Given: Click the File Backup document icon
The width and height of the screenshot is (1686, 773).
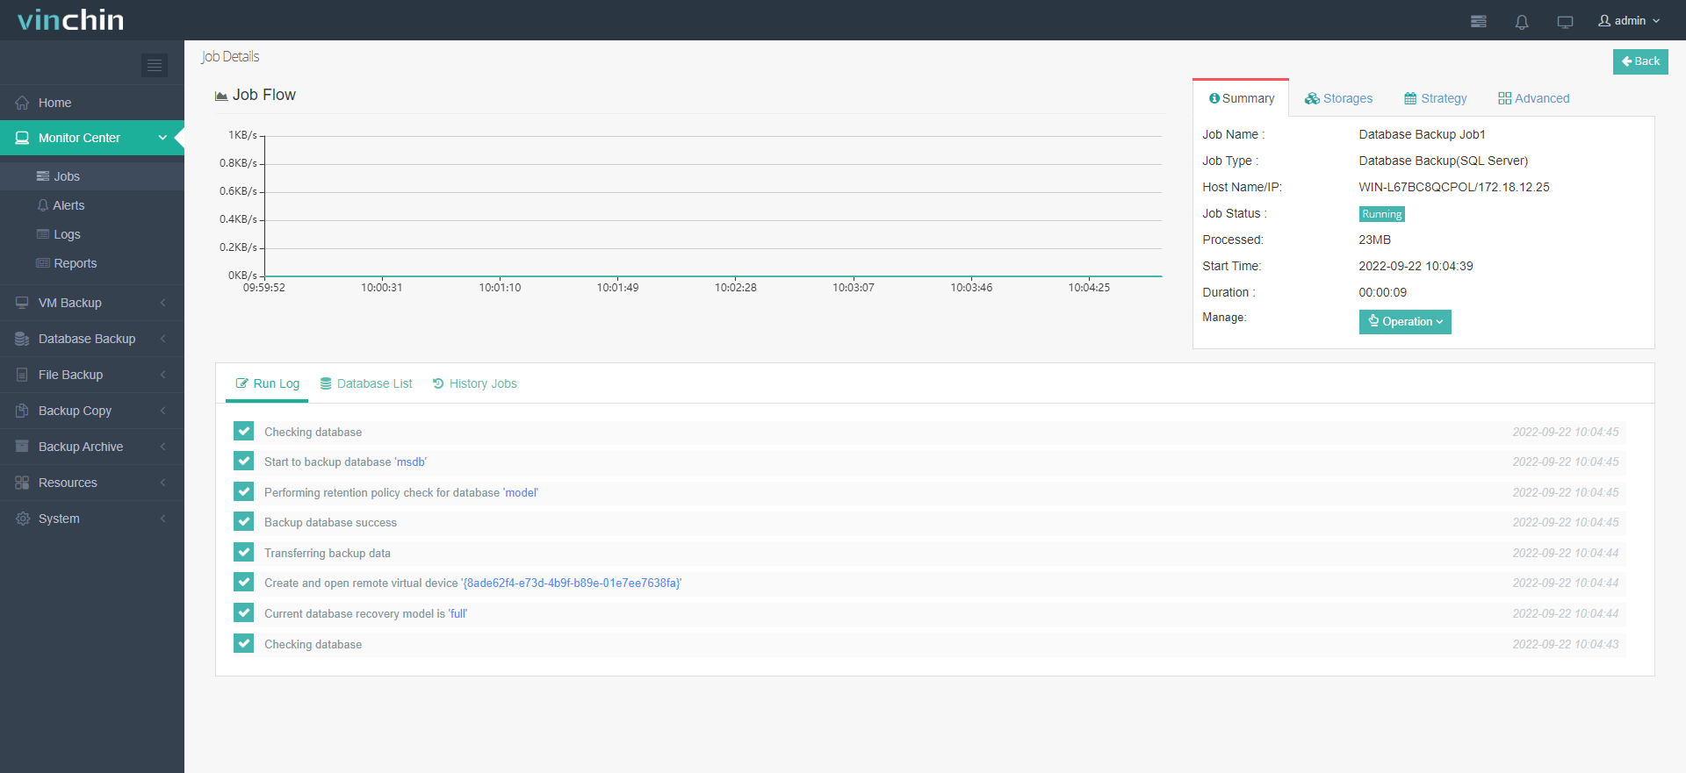Looking at the screenshot, I should point(22,375).
